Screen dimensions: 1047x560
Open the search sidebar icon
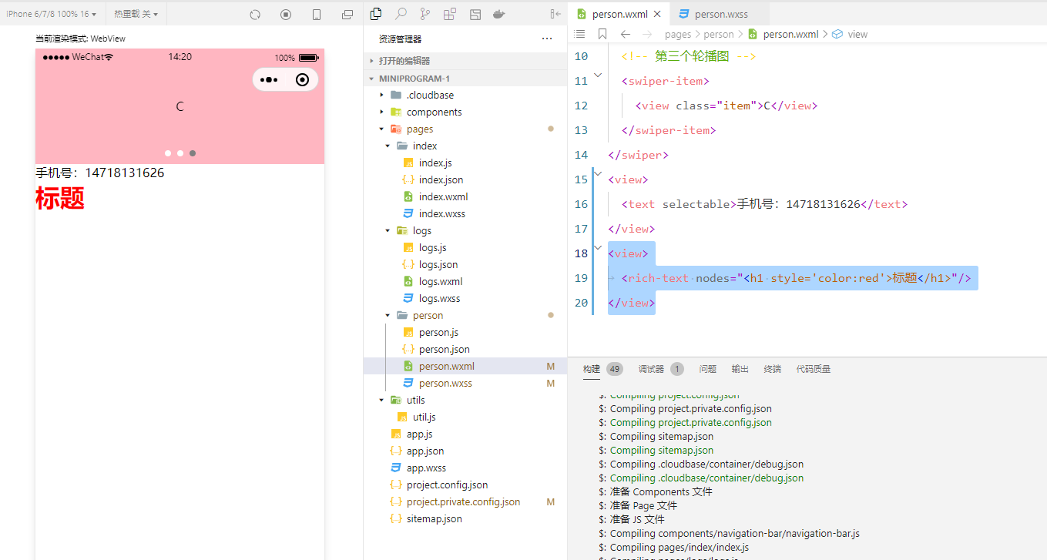point(401,14)
